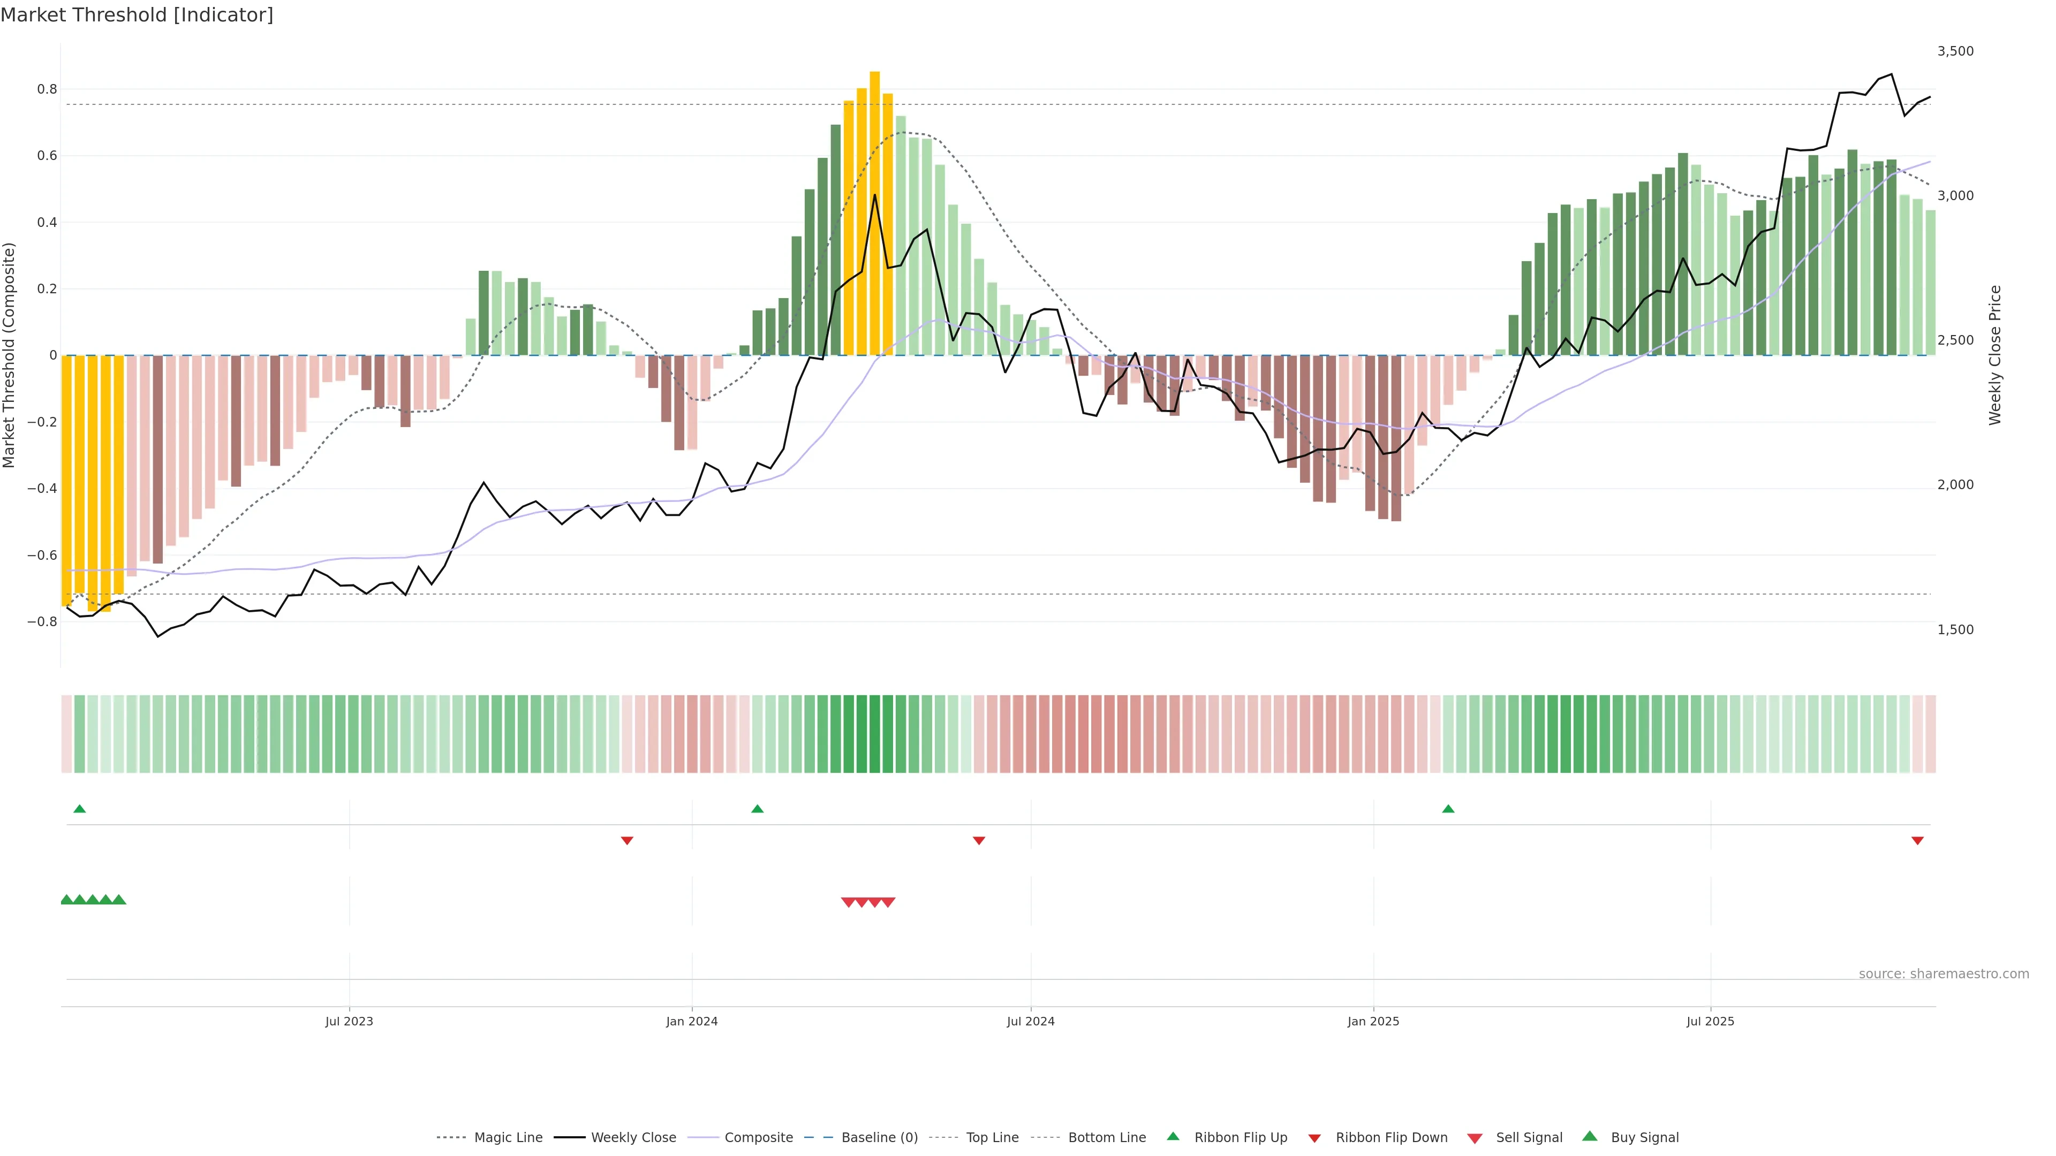Click the Jul 2024 x-axis label

(x=1030, y=1021)
